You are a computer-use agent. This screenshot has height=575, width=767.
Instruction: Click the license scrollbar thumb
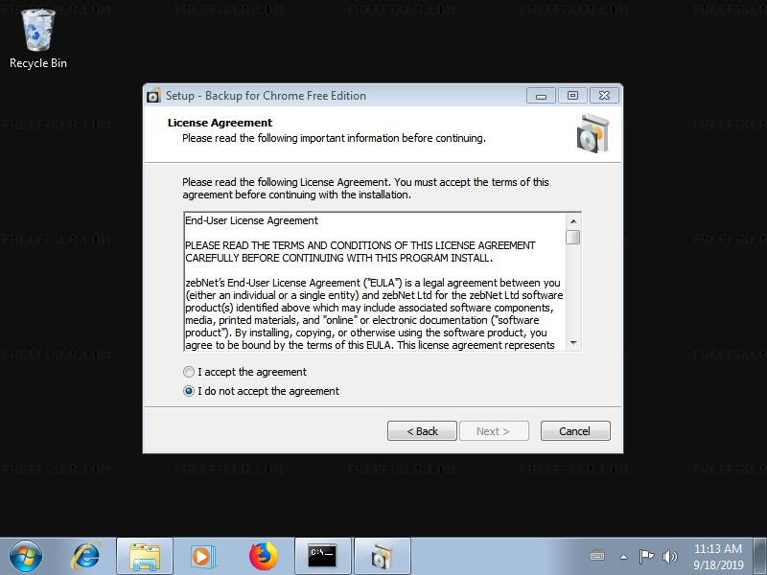point(573,237)
